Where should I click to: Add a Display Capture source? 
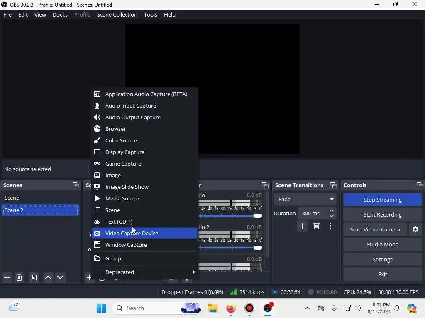[x=144, y=152]
